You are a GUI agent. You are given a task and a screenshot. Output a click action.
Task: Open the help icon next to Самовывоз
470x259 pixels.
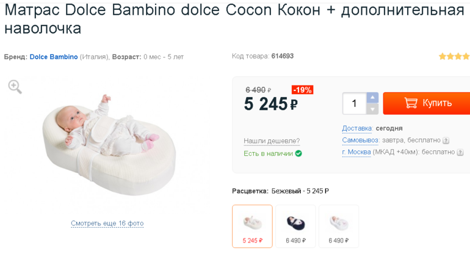click(446, 140)
